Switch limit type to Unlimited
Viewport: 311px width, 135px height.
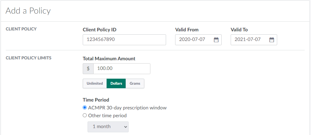pos(95,83)
